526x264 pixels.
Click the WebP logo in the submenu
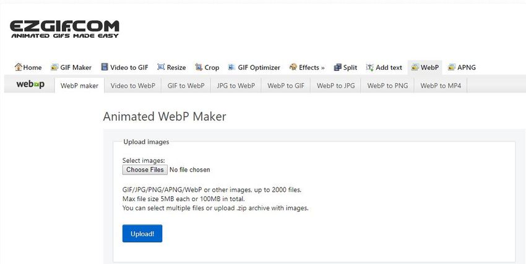[30, 85]
